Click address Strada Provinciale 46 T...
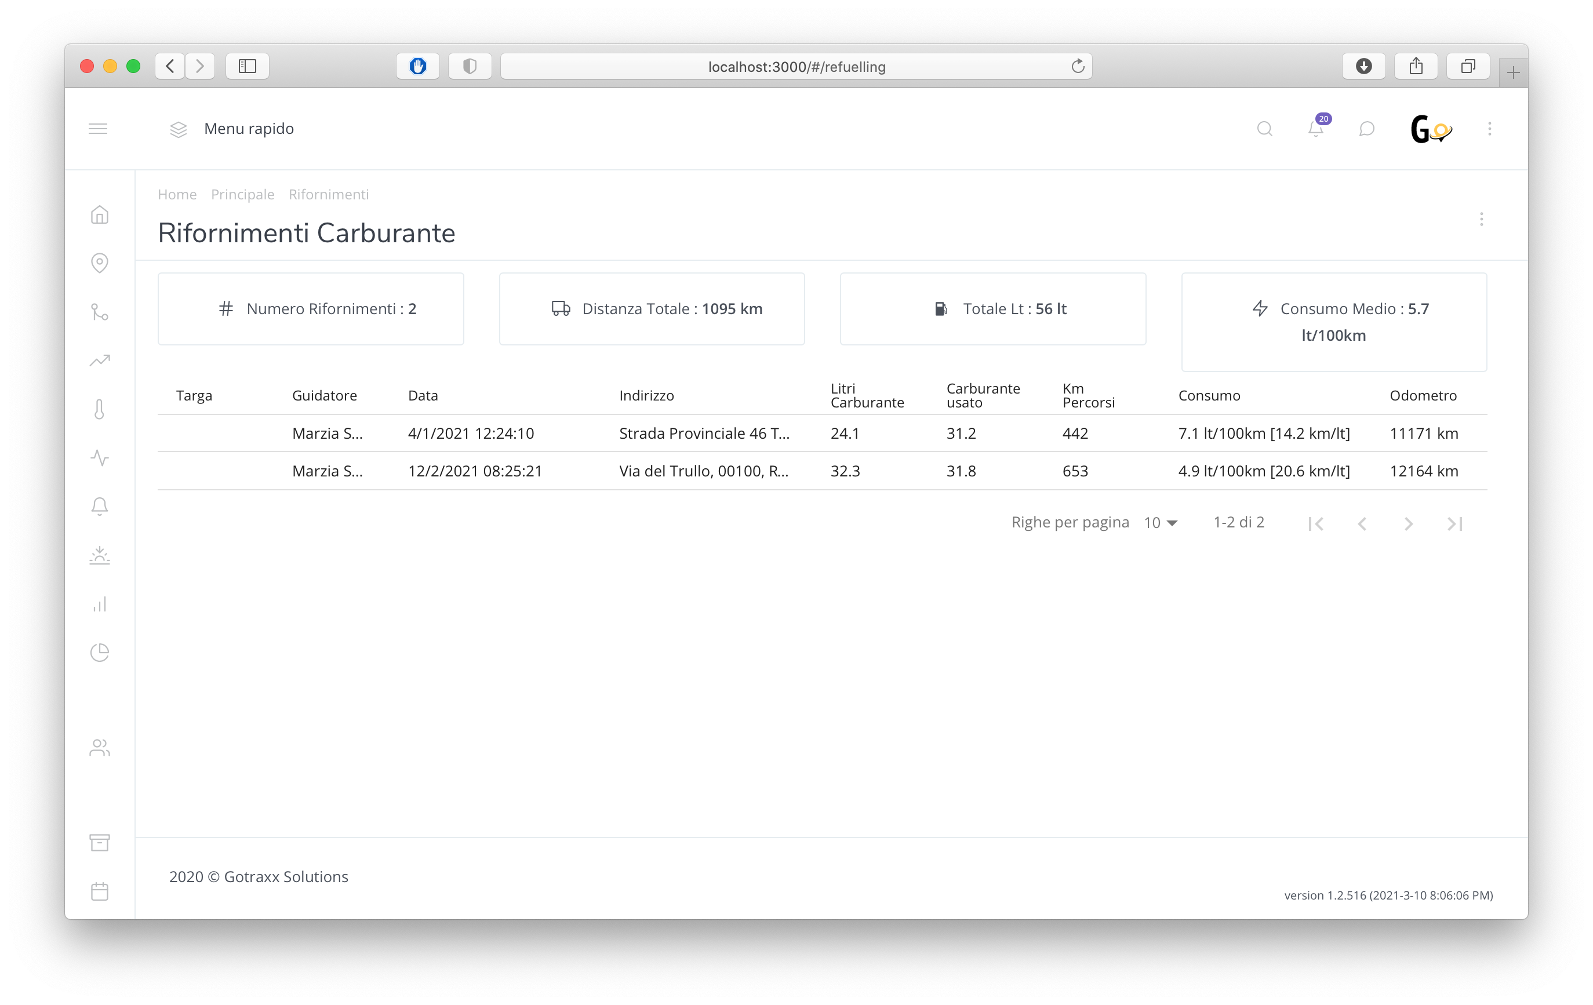1593x1005 pixels. 704,434
